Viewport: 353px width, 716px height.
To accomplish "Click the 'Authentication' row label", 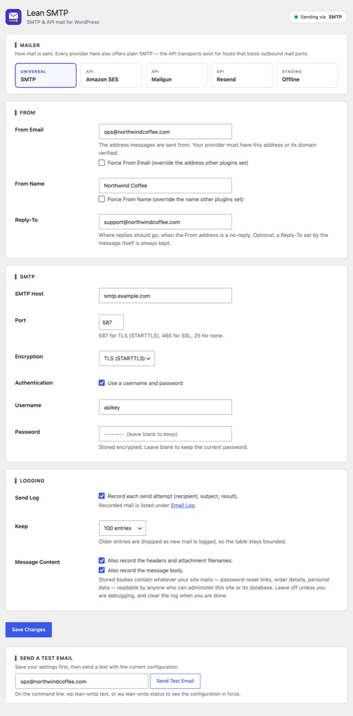I will coord(34,383).
